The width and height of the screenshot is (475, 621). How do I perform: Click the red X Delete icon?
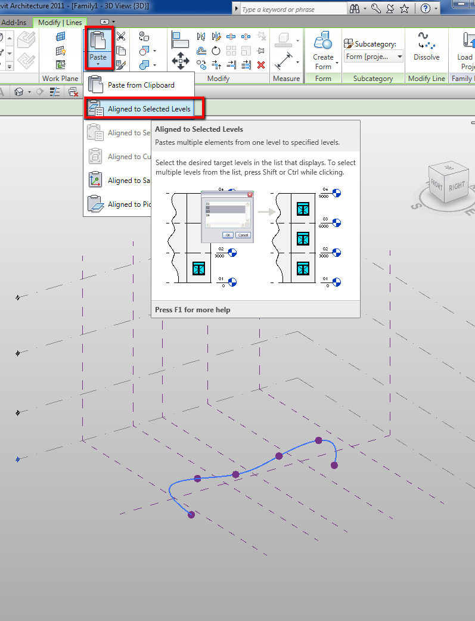261,64
